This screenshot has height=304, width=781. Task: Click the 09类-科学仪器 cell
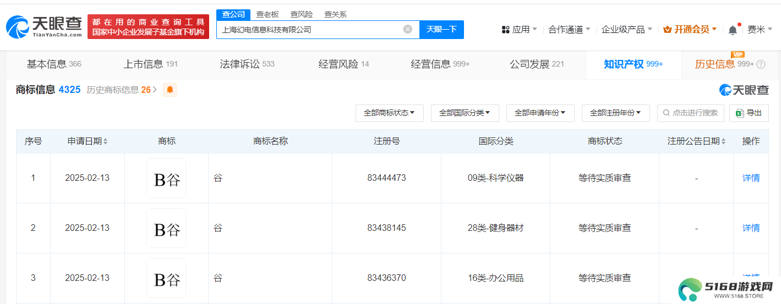tap(495, 178)
